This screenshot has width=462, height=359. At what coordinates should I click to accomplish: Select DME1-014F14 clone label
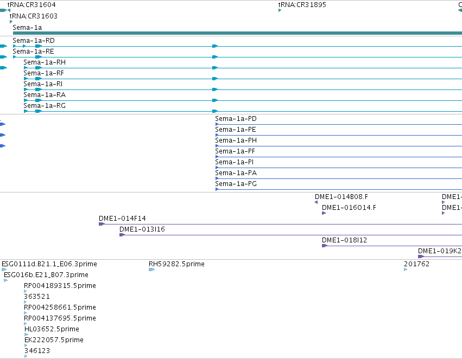(122, 219)
